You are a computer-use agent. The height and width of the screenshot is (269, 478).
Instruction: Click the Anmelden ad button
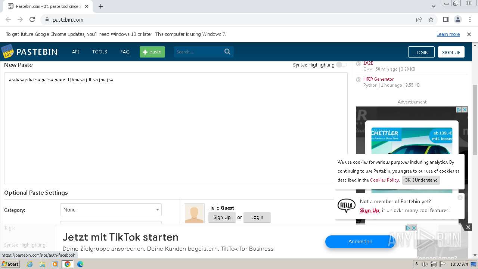pos(360,241)
